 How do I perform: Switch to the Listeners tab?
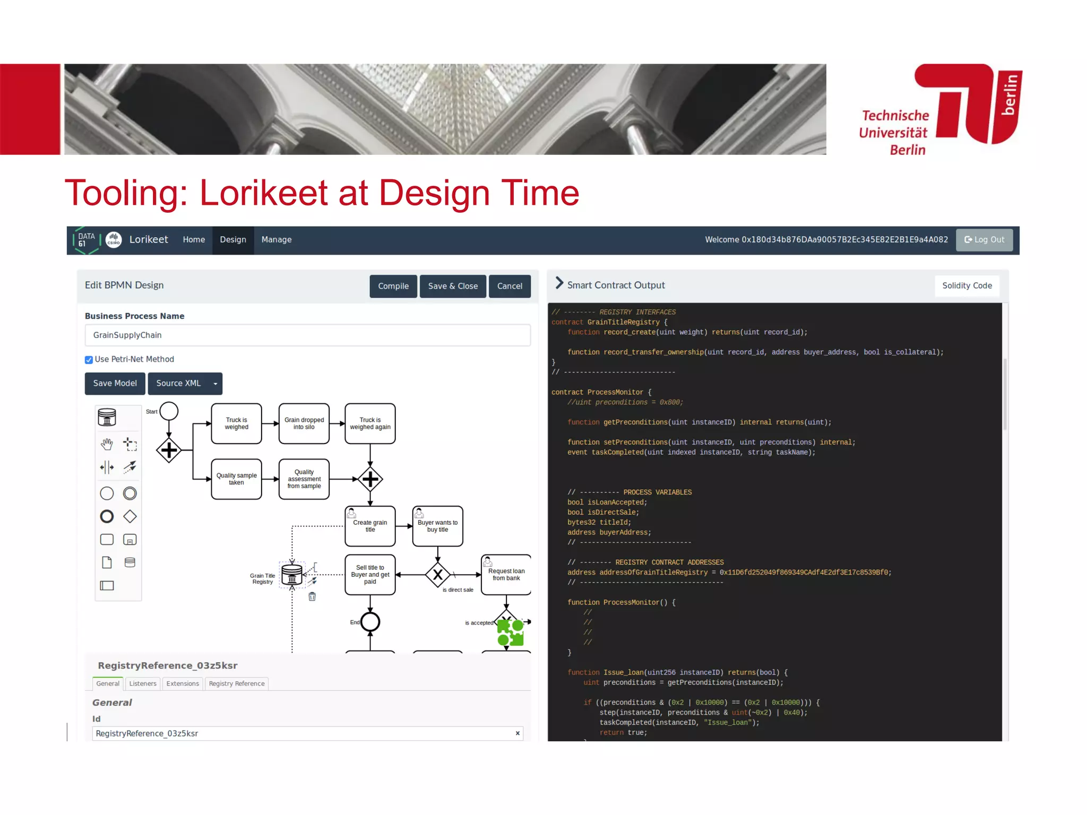(143, 683)
